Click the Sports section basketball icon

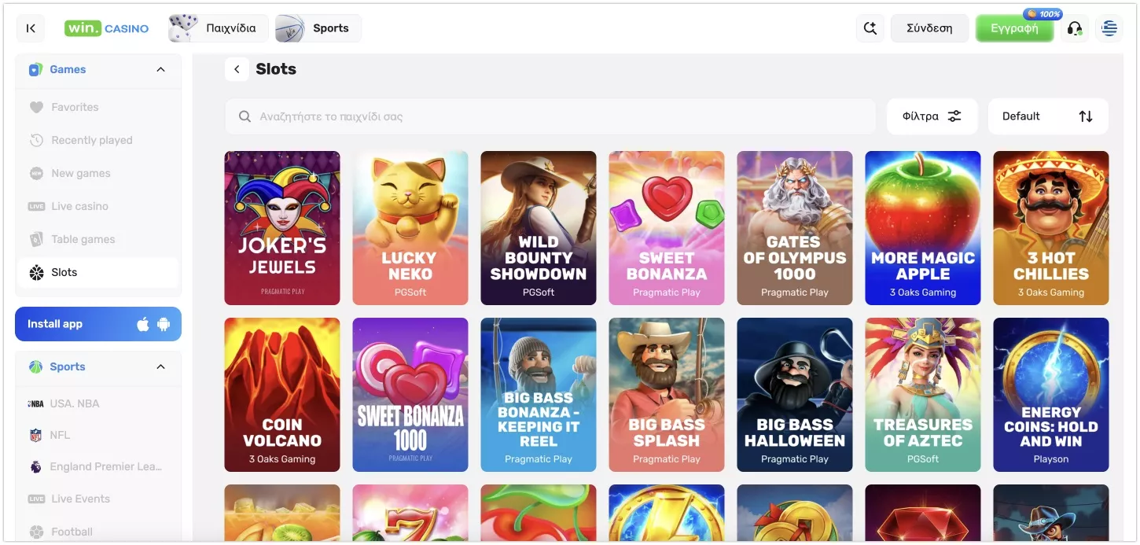pyautogui.click(x=35, y=366)
